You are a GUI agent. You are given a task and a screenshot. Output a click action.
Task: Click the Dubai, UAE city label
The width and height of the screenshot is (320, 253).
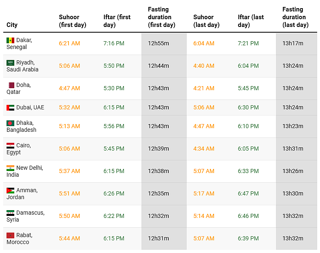click(30, 108)
